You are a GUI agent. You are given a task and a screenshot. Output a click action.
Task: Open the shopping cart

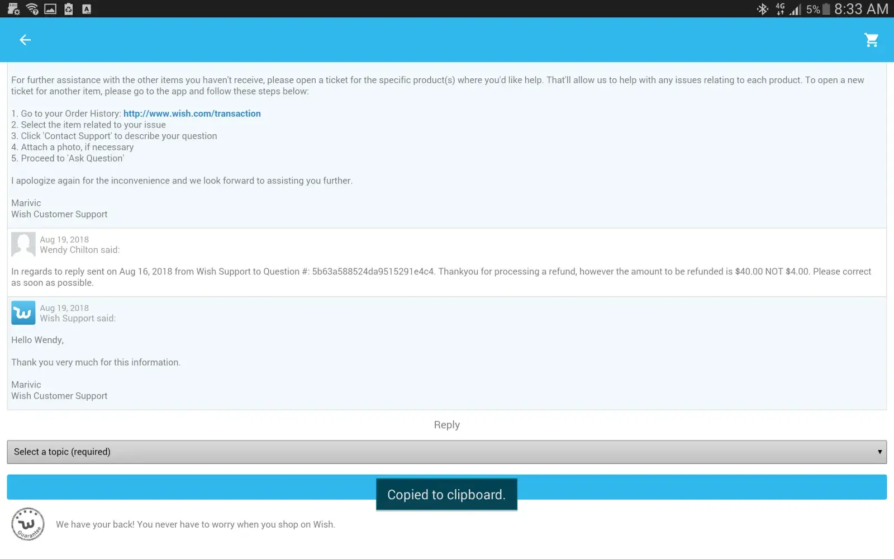[871, 40]
